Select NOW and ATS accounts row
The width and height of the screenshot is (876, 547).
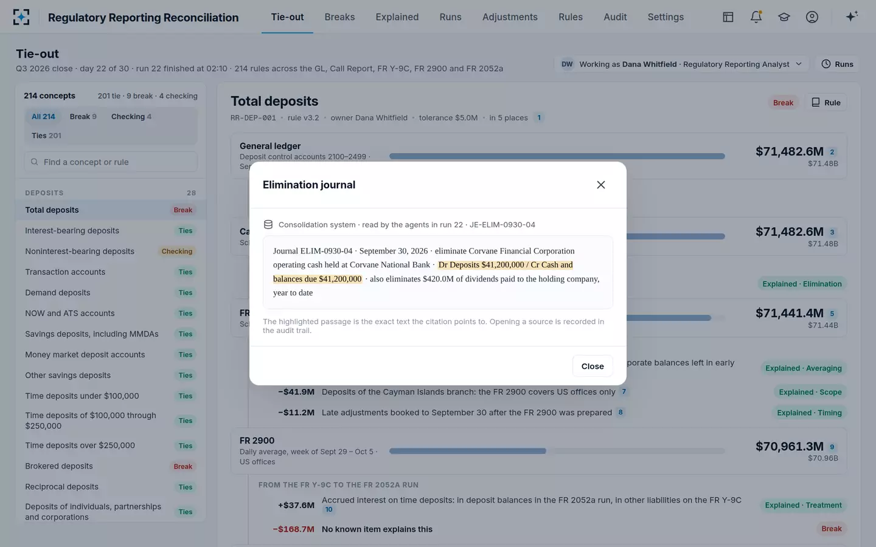[x=111, y=314]
